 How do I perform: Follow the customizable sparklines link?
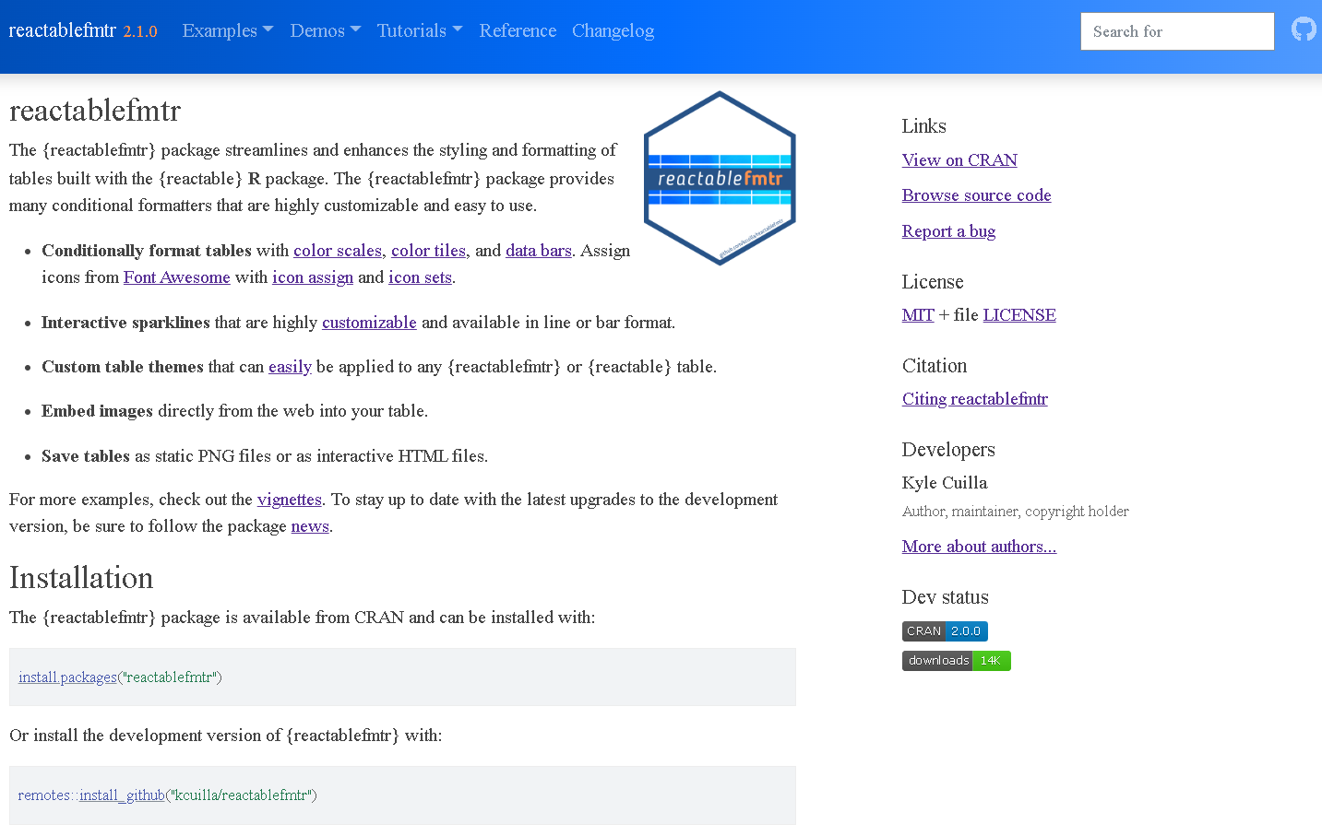point(369,323)
